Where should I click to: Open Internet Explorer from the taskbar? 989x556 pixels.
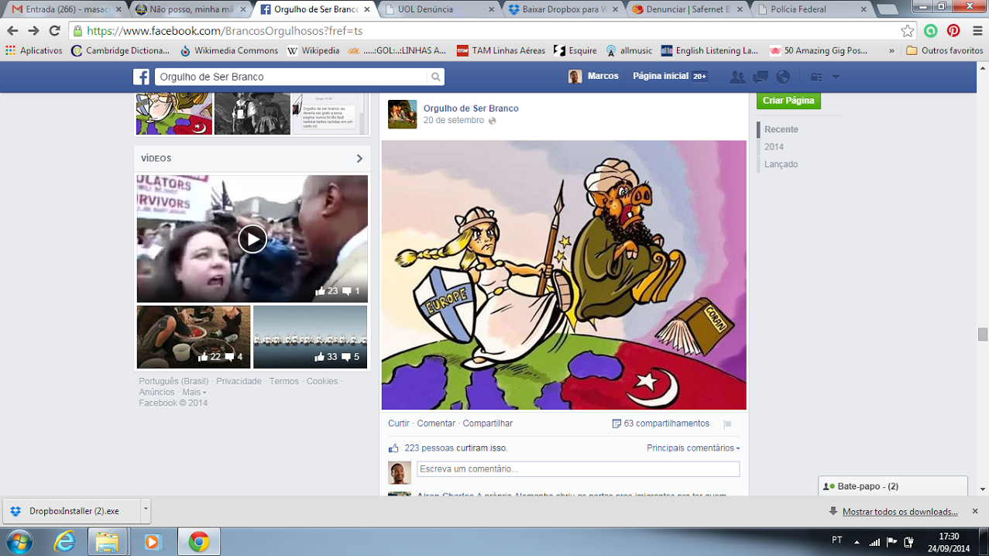[x=64, y=541]
